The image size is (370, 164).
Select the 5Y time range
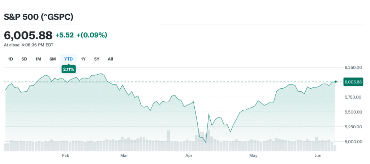pyautogui.click(x=96, y=59)
